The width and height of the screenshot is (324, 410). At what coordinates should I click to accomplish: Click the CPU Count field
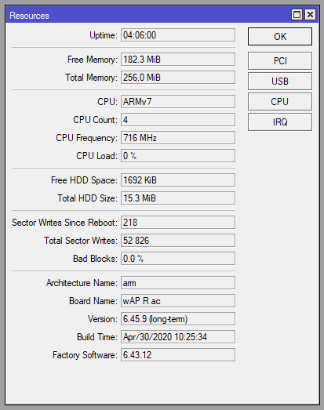178,120
